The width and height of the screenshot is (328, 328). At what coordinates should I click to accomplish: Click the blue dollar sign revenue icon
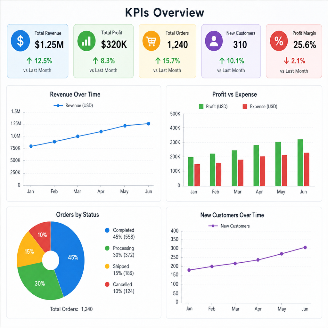[x=20, y=41]
